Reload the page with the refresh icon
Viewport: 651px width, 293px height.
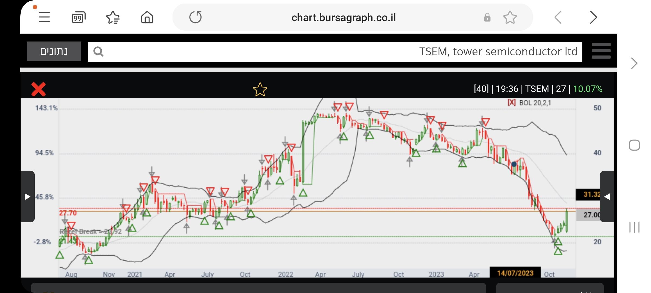point(195,17)
